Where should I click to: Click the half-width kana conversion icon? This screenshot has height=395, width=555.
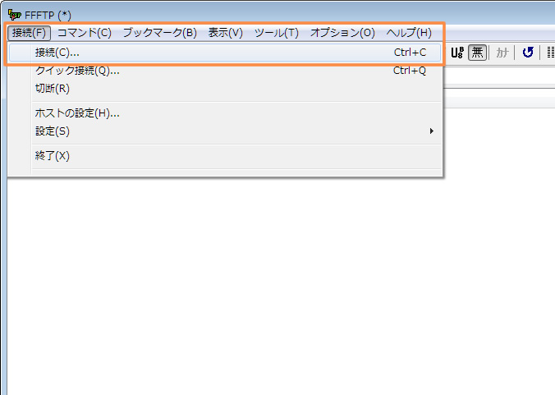502,53
